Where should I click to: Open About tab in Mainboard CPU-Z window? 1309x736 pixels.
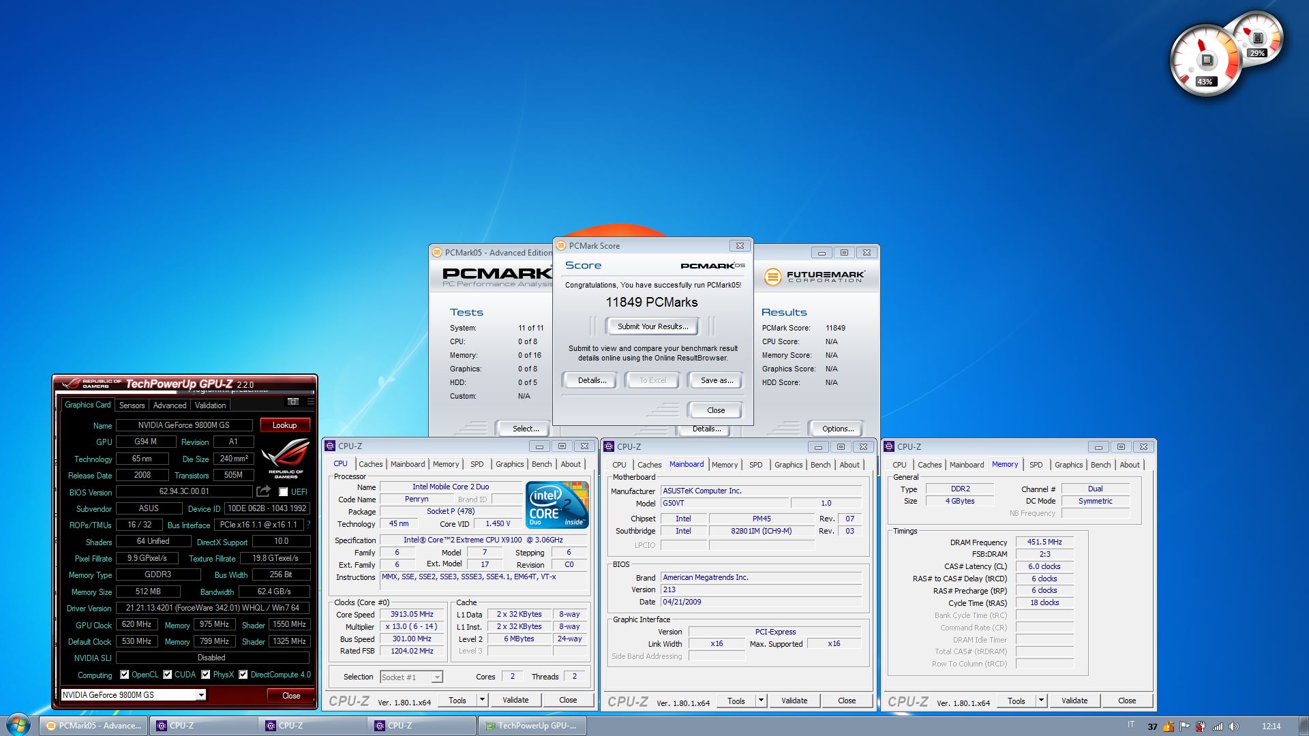[849, 465]
